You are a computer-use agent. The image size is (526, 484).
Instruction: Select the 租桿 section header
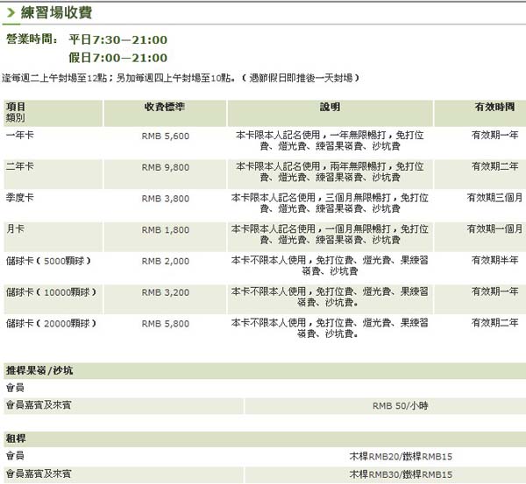[15, 438]
